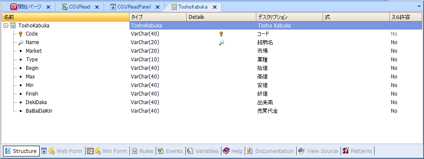The image size is (424, 159).
Task: Collapse the ToshoKabuka tree node
Action: point(6,26)
